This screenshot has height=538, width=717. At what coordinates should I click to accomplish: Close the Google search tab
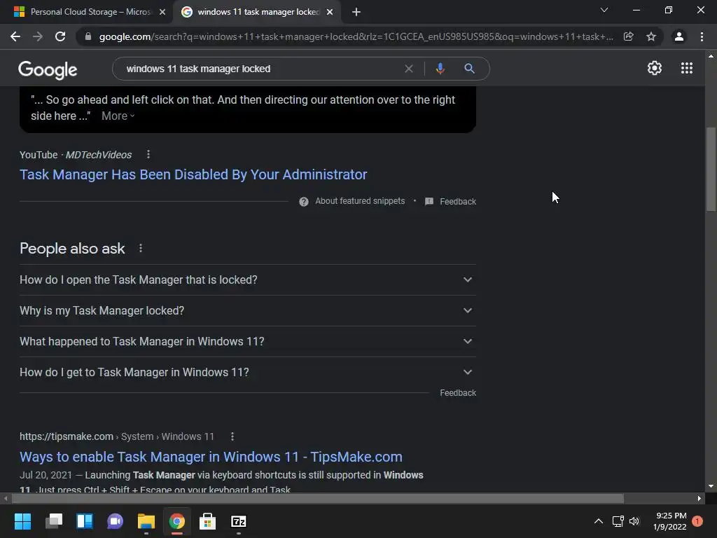(330, 13)
